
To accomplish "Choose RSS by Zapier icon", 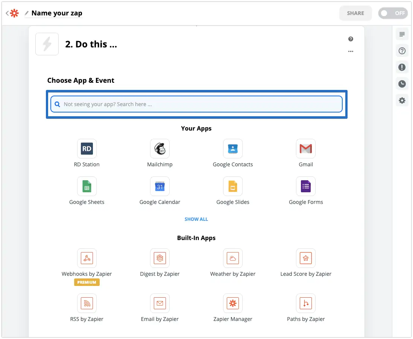I will coord(87,303).
